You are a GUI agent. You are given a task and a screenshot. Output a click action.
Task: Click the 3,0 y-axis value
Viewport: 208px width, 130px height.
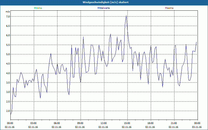(8, 92)
